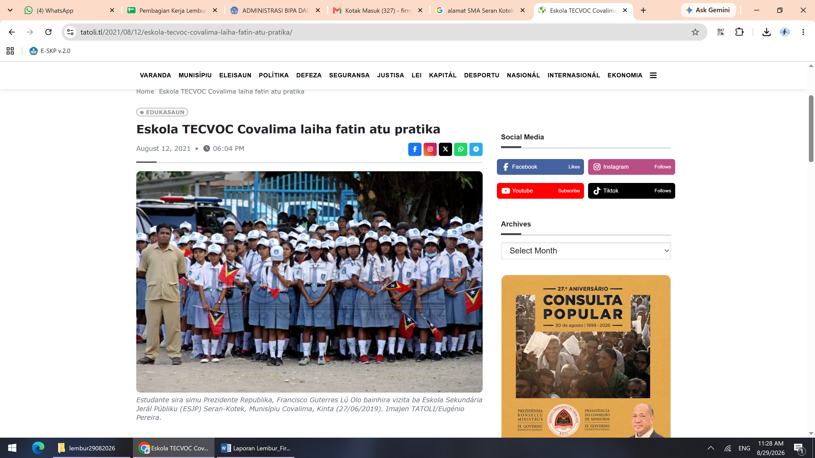Share article via Facebook icon

click(x=414, y=149)
